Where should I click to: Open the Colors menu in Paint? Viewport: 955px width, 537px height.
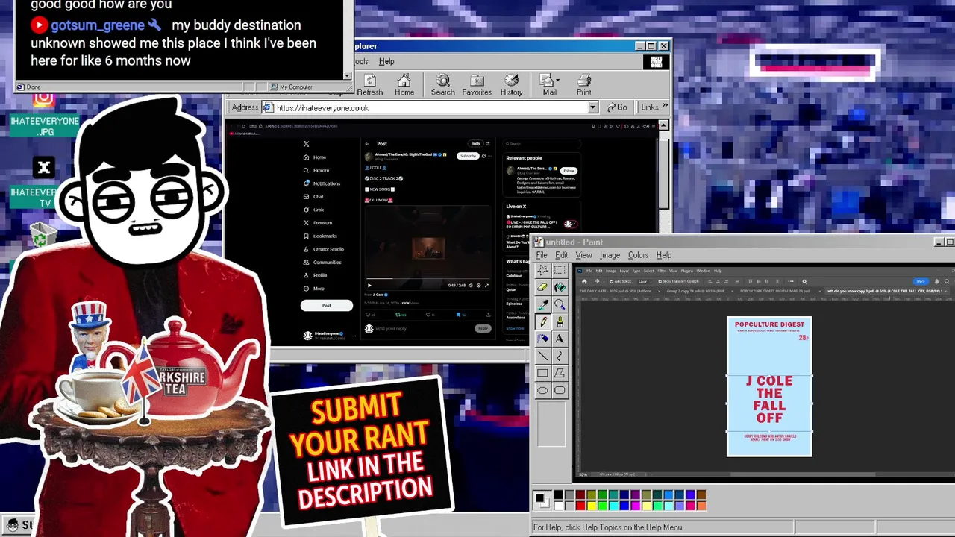pyautogui.click(x=638, y=255)
